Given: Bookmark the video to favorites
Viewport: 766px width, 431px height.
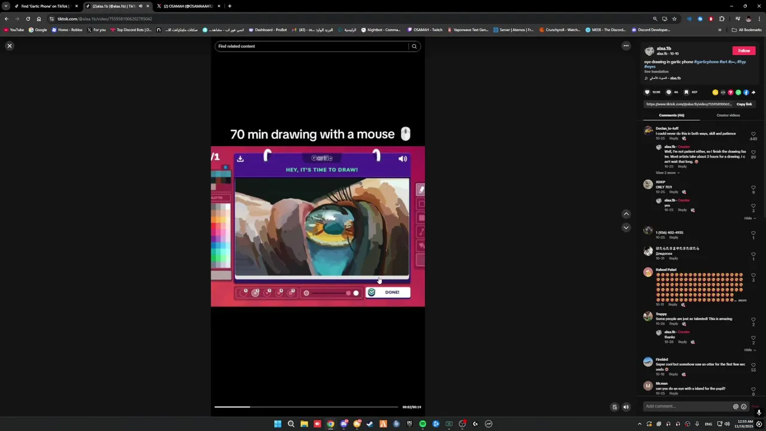Looking at the screenshot, I should pos(686,92).
